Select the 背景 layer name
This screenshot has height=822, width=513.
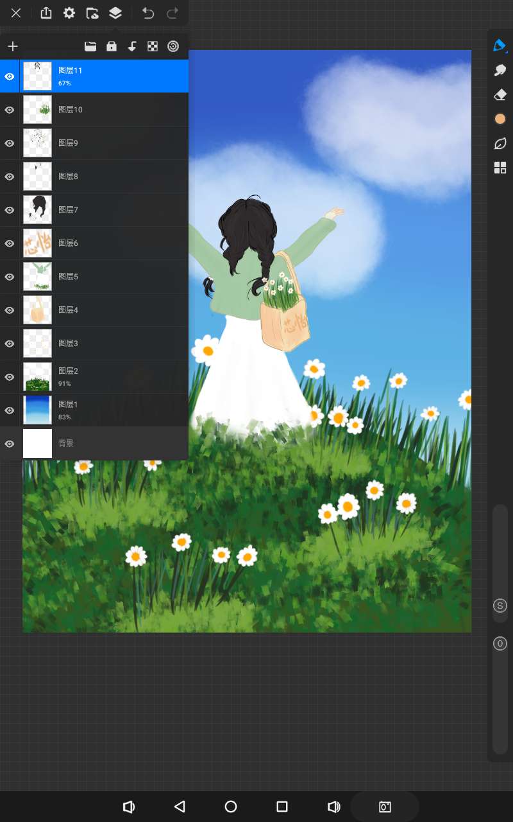click(x=66, y=444)
